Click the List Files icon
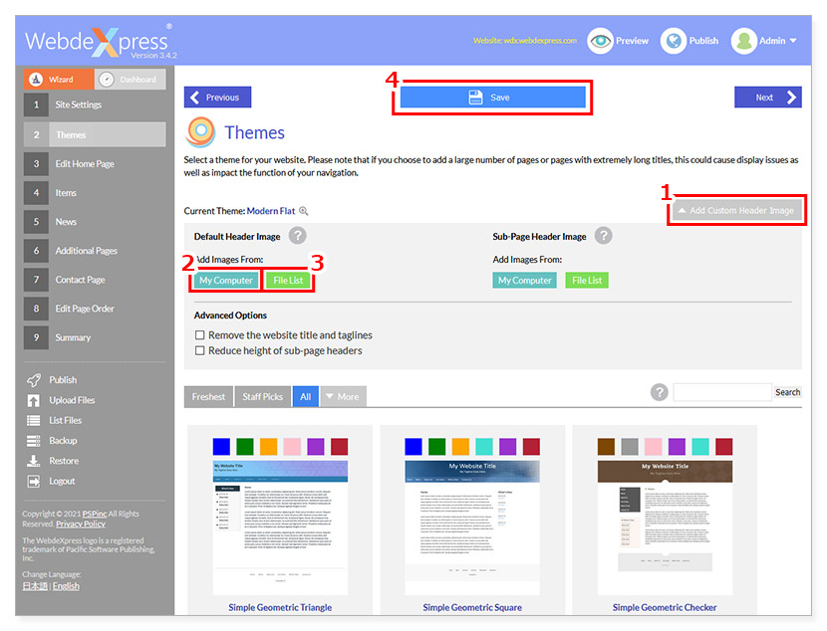Screen dimensions: 827x631 pos(33,420)
